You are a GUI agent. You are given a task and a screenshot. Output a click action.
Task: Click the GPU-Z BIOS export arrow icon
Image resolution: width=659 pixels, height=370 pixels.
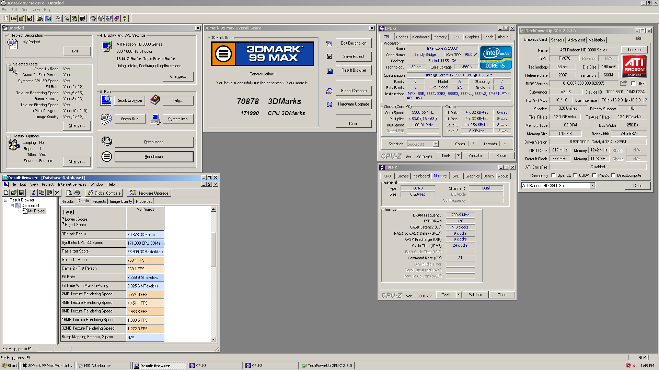[623, 83]
